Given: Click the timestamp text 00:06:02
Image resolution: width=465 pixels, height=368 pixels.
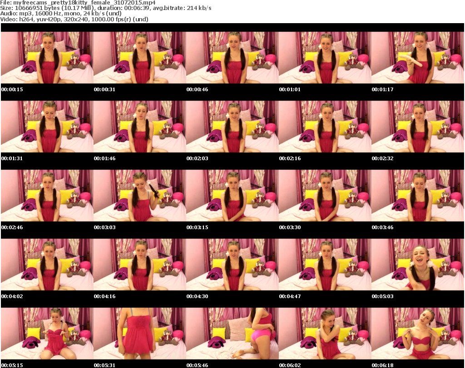Looking at the screenshot, I should point(290,365).
